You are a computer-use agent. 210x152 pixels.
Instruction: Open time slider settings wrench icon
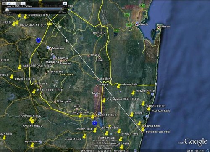[65, 3]
